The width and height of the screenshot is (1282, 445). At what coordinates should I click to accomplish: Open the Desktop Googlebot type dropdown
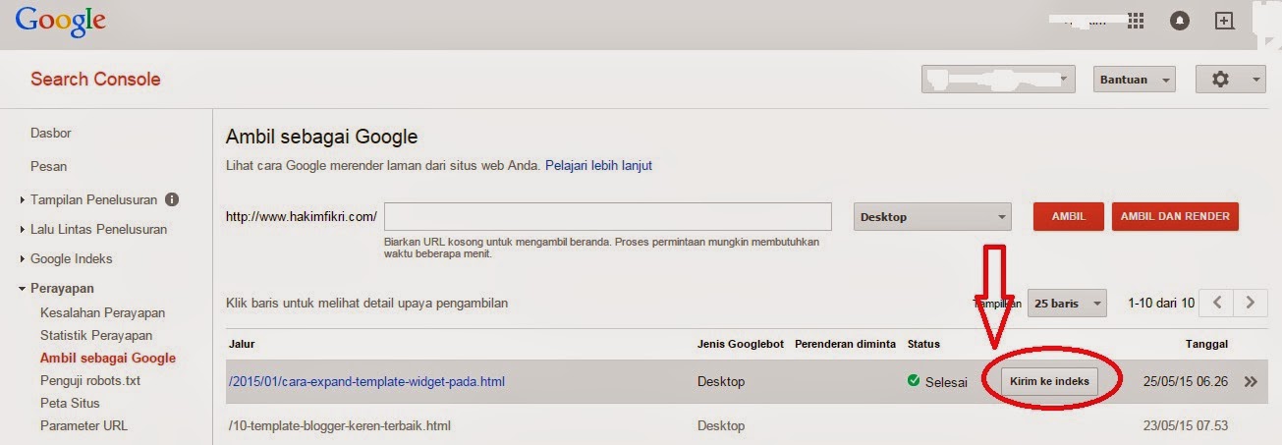point(932,217)
